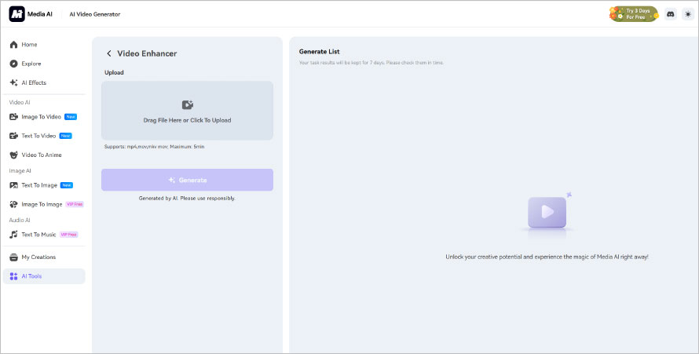
Task: Select Image To Video tool
Action: coord(41,117)
